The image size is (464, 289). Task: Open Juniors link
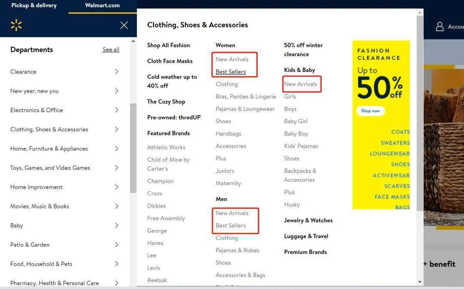pos(225,171)
